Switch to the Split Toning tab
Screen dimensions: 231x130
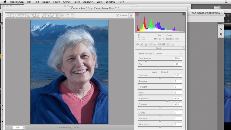[155, 44]
